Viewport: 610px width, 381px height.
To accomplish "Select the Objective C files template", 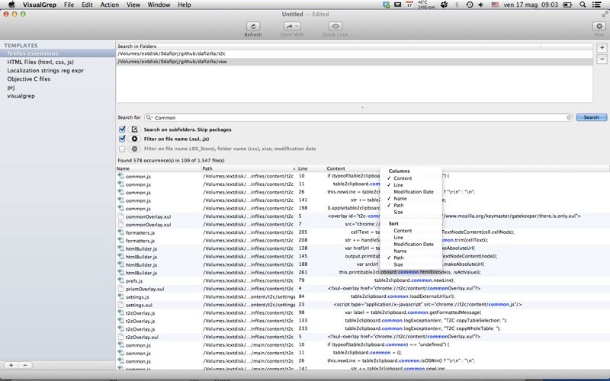I will click(29, 78).
